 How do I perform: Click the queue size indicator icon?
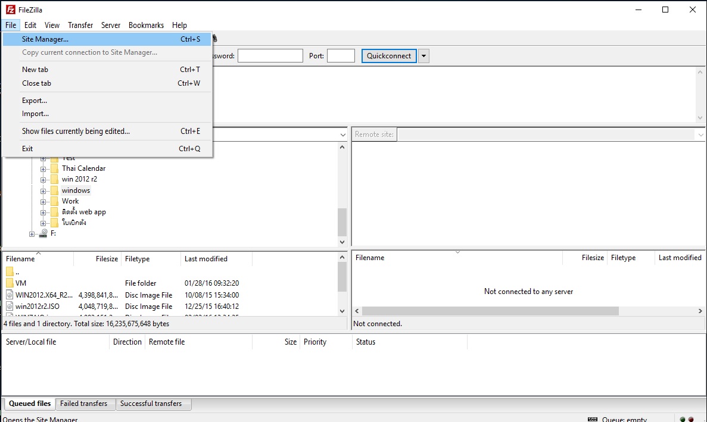coord(593,419)
